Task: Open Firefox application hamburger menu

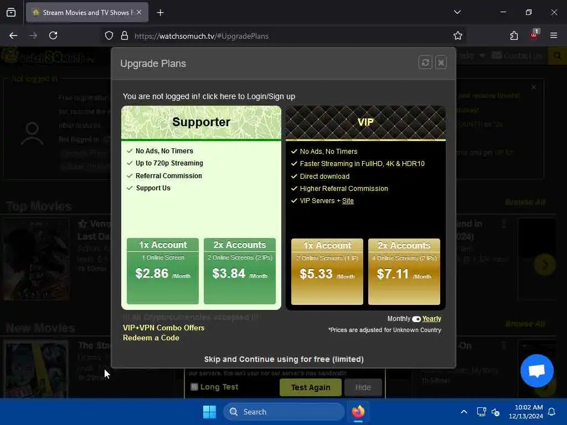Action: pos(554,35)
